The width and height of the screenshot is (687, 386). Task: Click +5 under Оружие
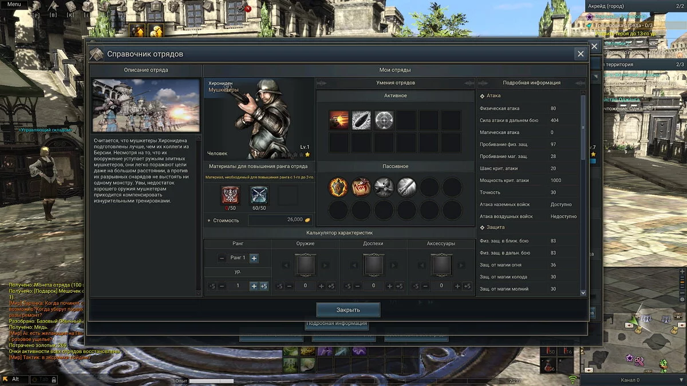(331, 286)
